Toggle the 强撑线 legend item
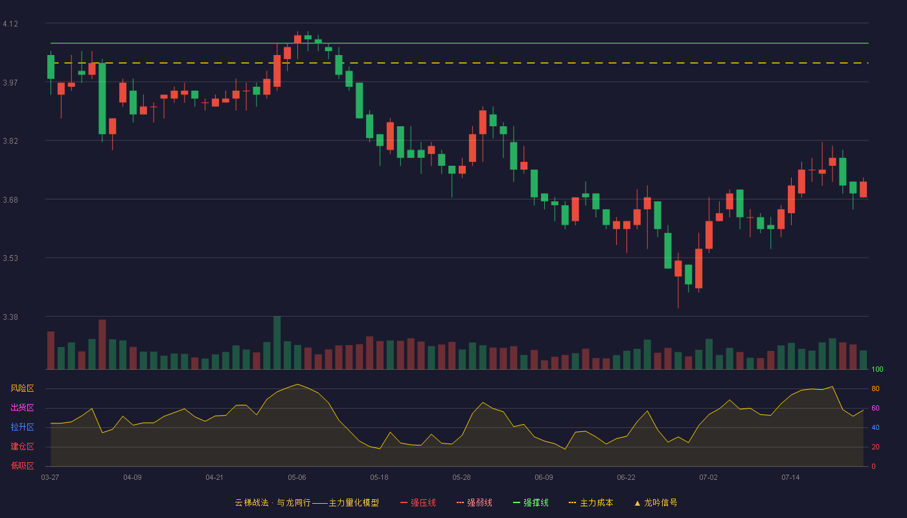 (x=531, y=502)
